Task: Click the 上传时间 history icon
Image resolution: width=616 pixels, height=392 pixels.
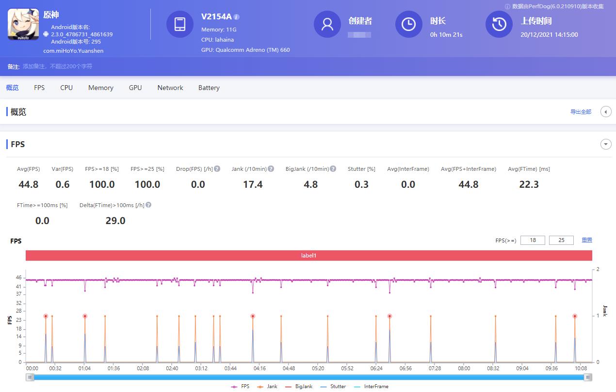Action: 499,24
